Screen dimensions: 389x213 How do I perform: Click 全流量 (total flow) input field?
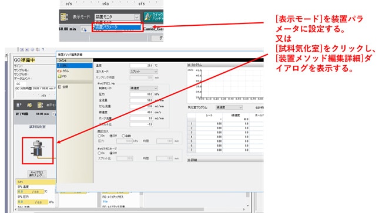pyautogui.click(x=141, y=100)
